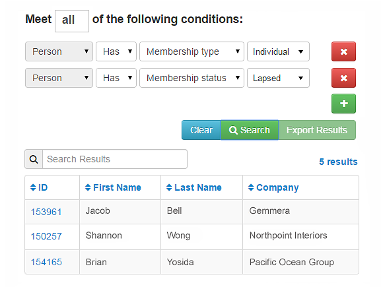Run the green Search button
The width and height of the screenshot is (383, 287).
[x=250, y=130]
